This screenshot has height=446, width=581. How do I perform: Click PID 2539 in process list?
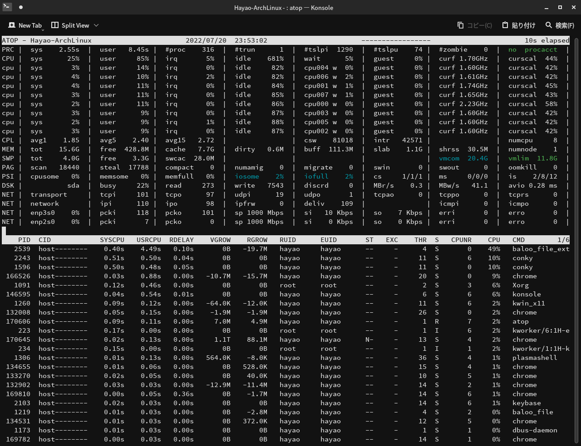[x=22, y=249]
